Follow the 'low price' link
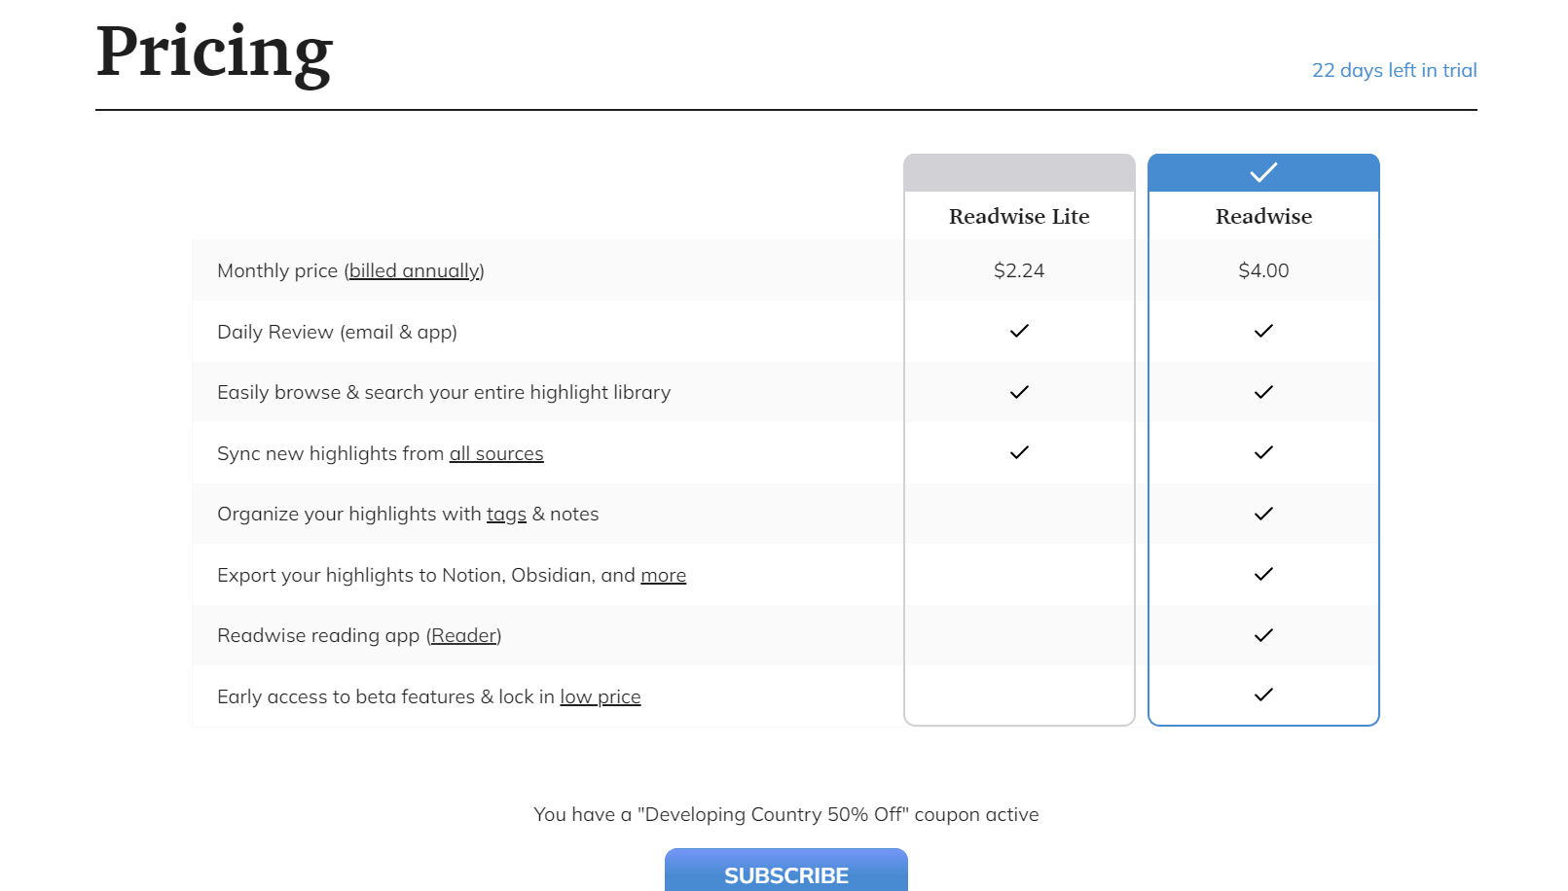This screenshot has height=891, width=1568. pyautogui.click(x=600, y=696)
